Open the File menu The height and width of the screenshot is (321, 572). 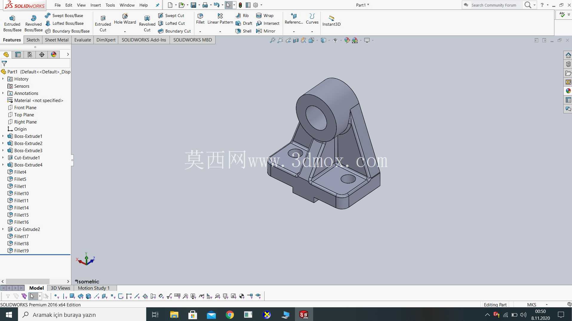(x=58, y=5)
